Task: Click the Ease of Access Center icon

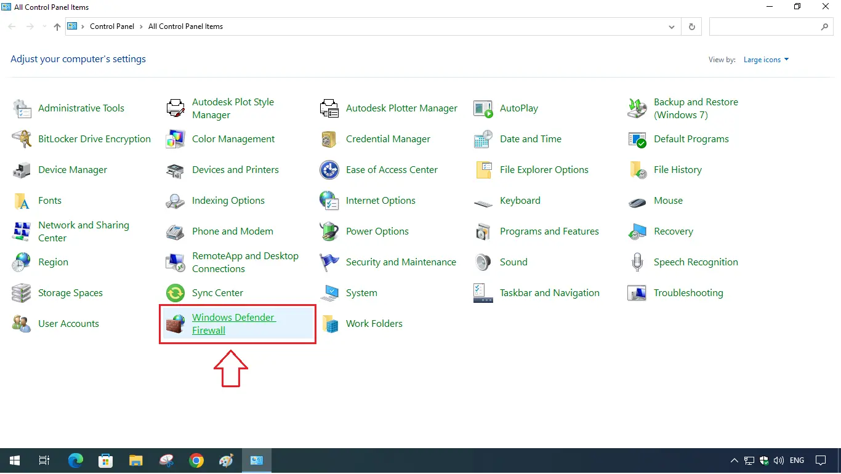Action: (x=329, y=170)
